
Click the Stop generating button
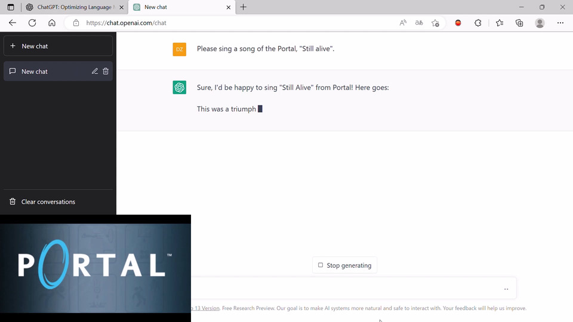tap(344, 265)
